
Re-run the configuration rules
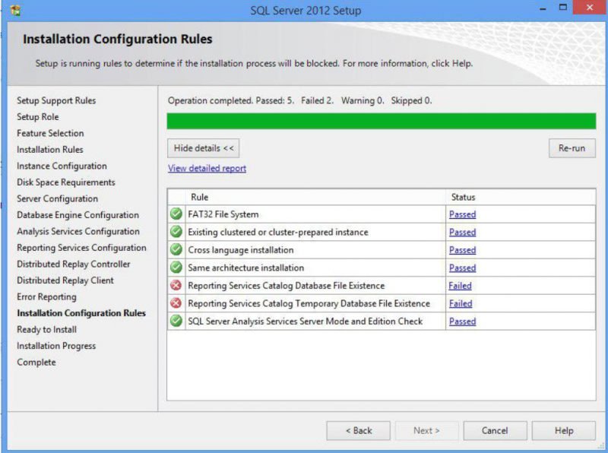(572, 148)
